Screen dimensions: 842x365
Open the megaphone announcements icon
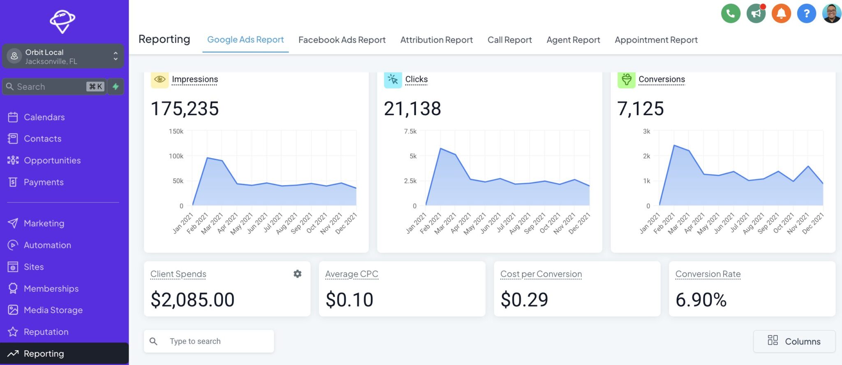click(x=756, y=14)
